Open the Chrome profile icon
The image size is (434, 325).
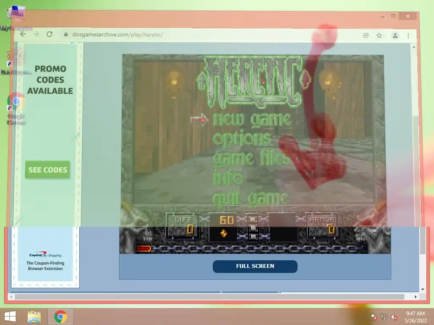(x=395, y=36)
